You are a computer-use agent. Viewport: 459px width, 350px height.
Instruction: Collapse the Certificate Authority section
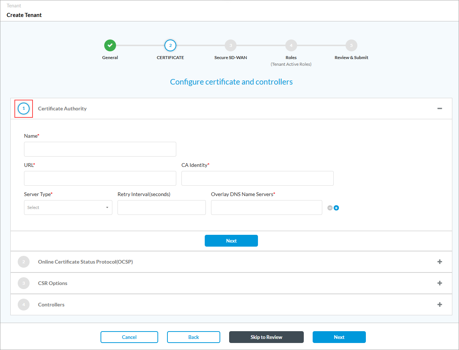(439, 109)
